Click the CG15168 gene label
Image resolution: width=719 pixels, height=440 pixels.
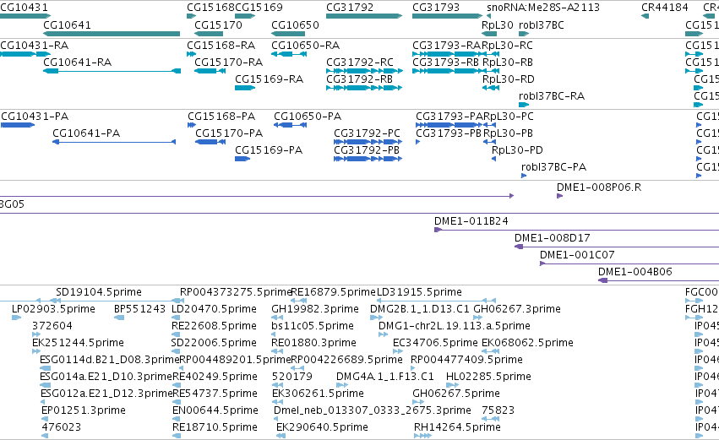(210, 8)
